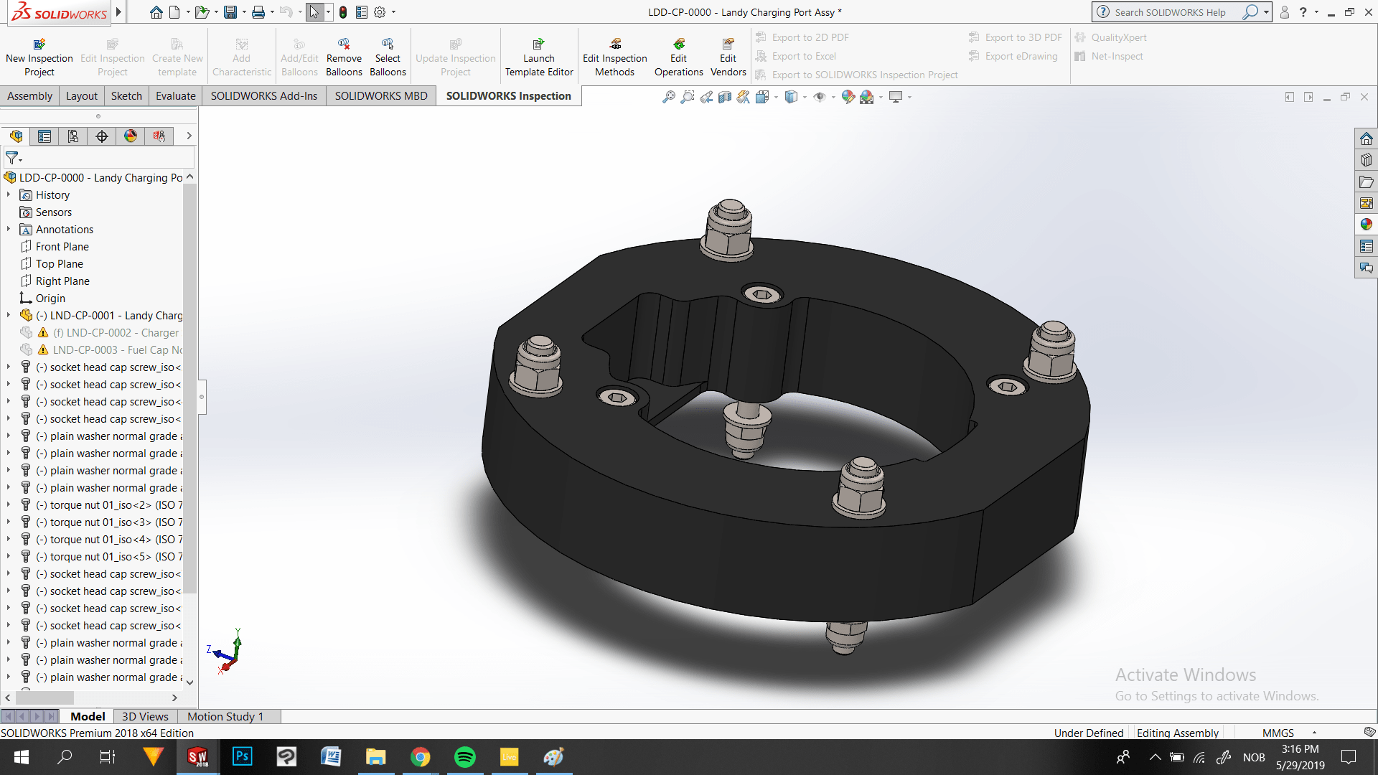Switch to the Evaluate tab

175,96
